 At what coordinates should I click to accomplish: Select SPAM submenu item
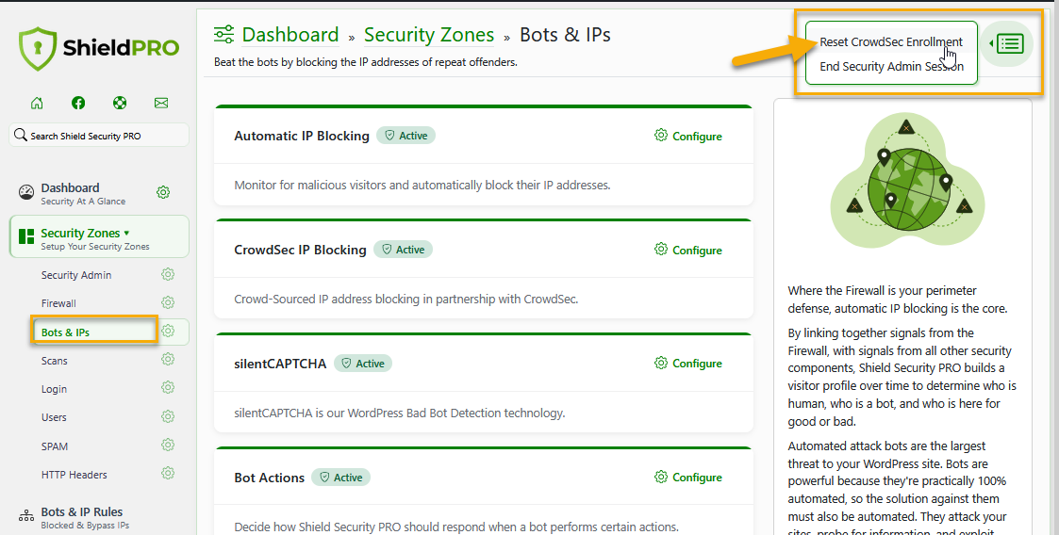(x=55, y=446)
